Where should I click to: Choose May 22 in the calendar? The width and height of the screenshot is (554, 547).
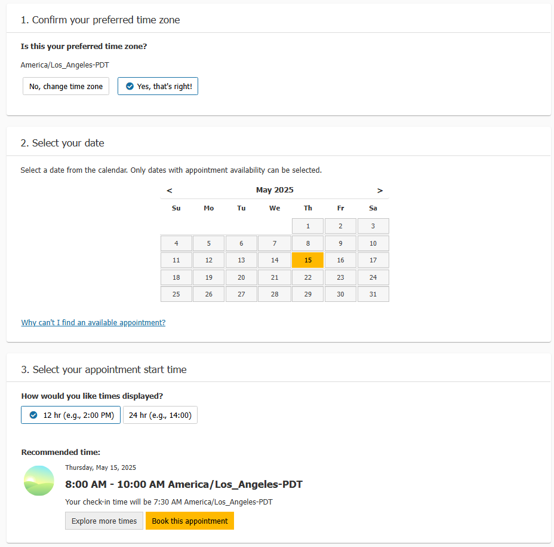point(307,277)
